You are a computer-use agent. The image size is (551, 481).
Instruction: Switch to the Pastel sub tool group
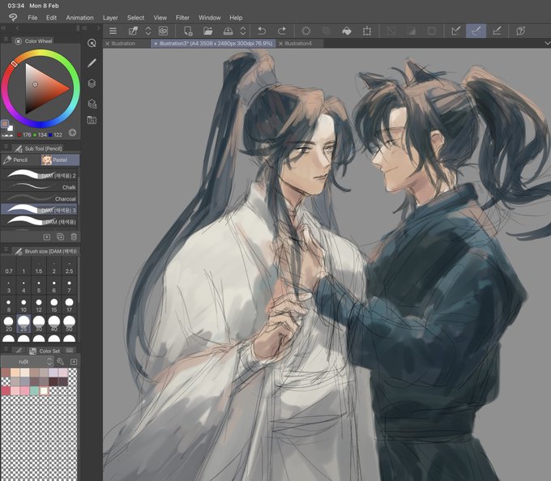[60, 160]
